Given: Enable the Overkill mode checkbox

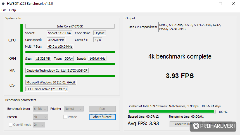Looking at the screenshot, I should coord(10,125).
